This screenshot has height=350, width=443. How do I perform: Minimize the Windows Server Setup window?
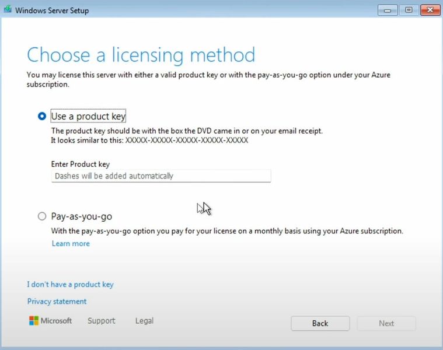click(x=388, y=10)
